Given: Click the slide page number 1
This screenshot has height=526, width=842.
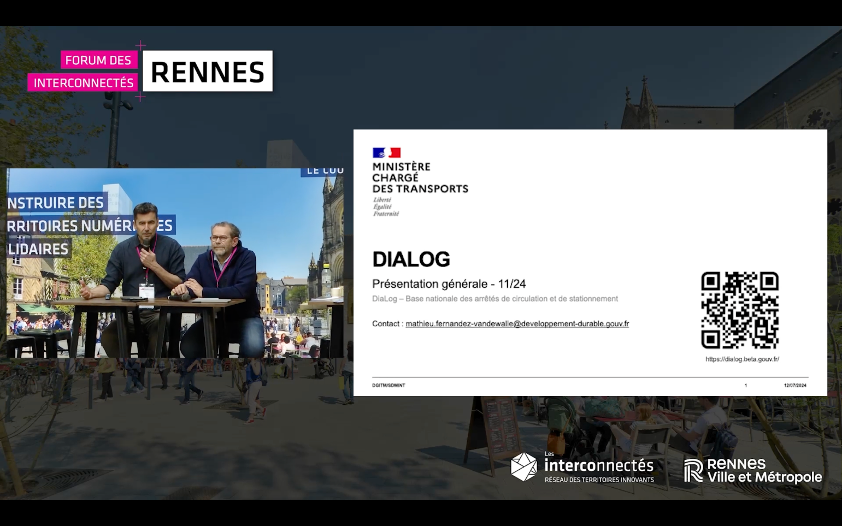Looking at the screenshot, I should pyautogui.click(x=745, y=385).
